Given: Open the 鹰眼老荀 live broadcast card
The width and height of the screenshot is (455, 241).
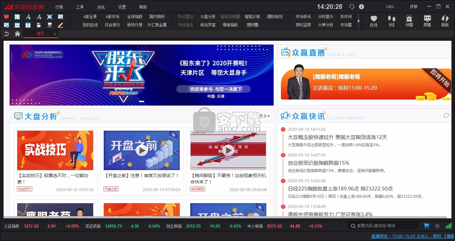Looking at the screenshot, I should [x=366, y=84].
